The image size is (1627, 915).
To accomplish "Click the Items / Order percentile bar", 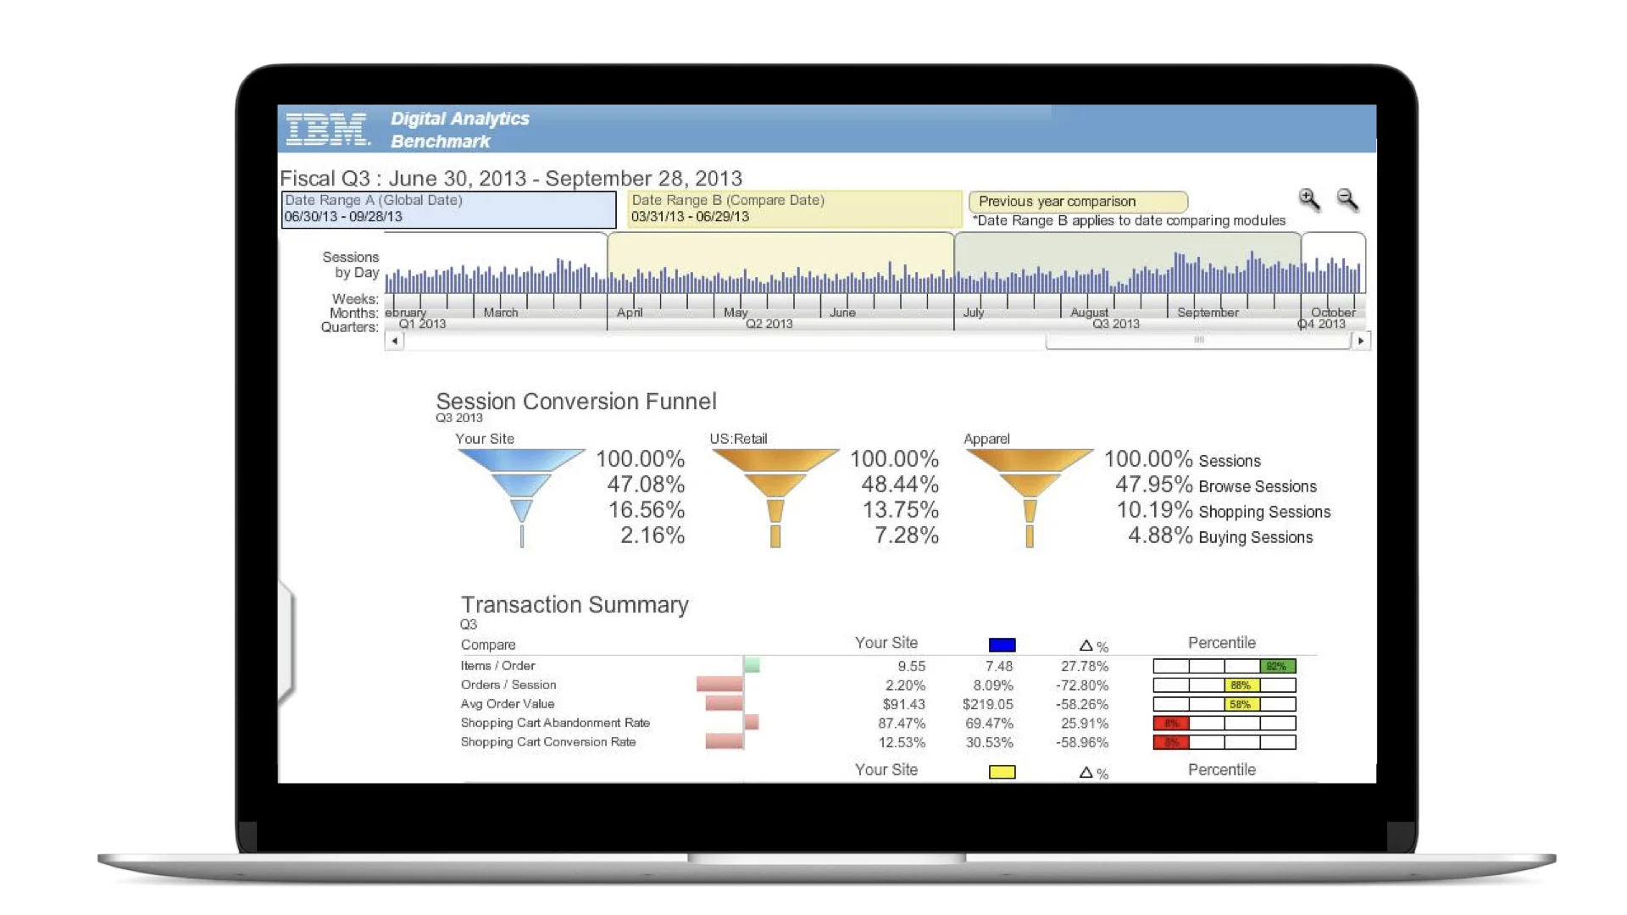I will click(1224, 666).
